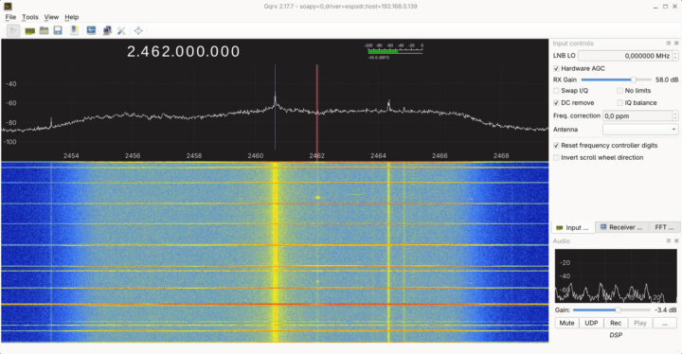Click the audio spectrum plot
This screenshot has width=682, height=354.
point(616,275)
